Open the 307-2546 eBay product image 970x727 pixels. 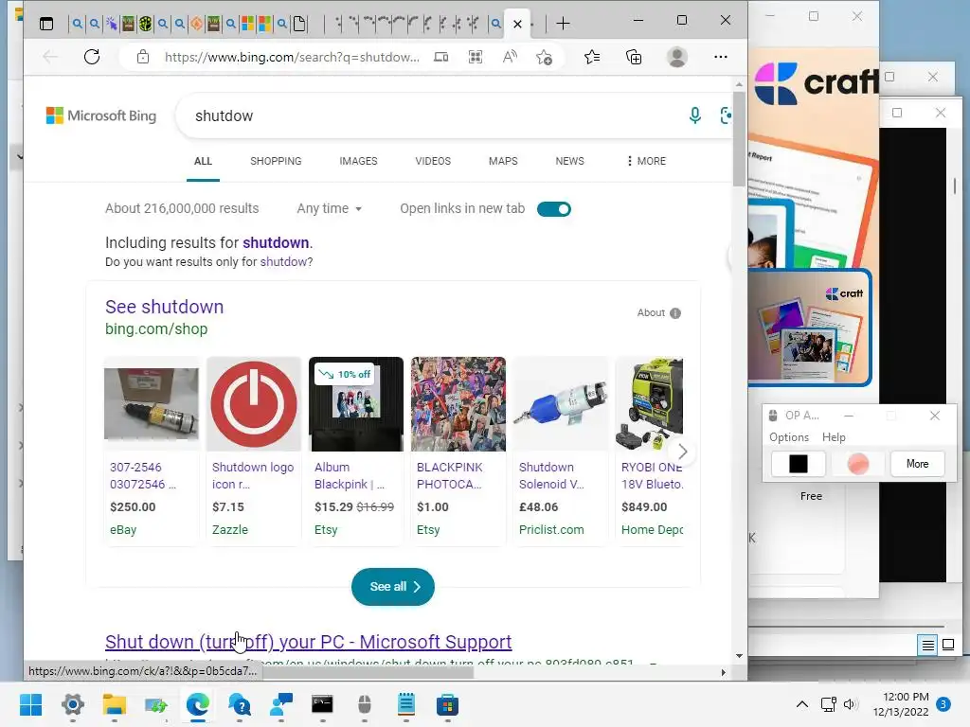pyautogui.click(x=152, y=403)
